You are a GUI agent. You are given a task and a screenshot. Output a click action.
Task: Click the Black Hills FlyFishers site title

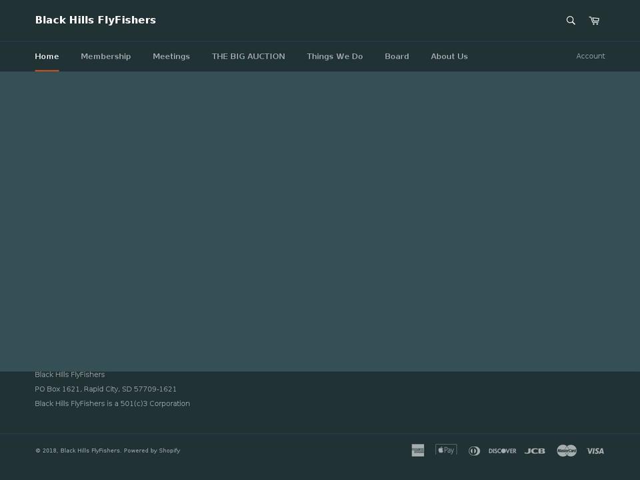click(95, 20)
